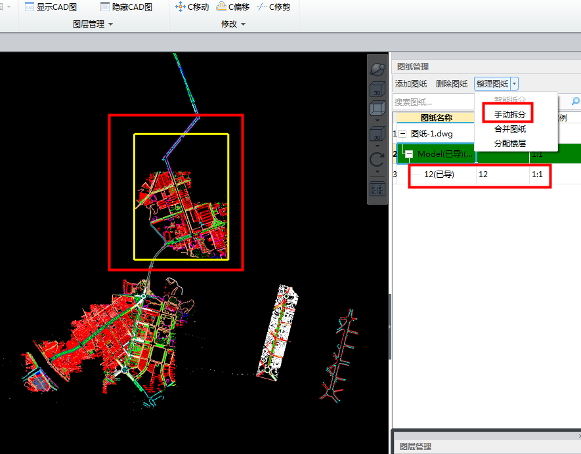Click the orbit sphere view icon
581x454 pixels.
coord(377,70)
